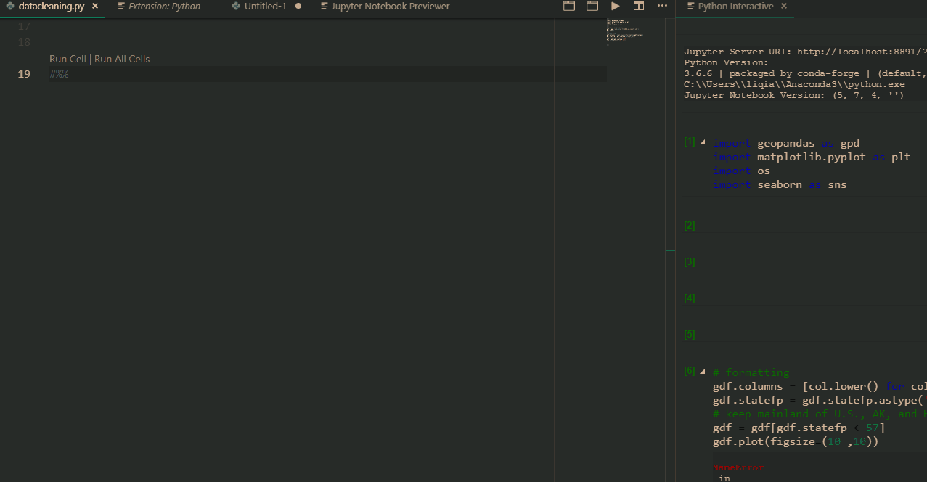Switch to the Untitled-1 tab
Image resolution: width=927 pixels, height=482 pixels.
point(265,7)
